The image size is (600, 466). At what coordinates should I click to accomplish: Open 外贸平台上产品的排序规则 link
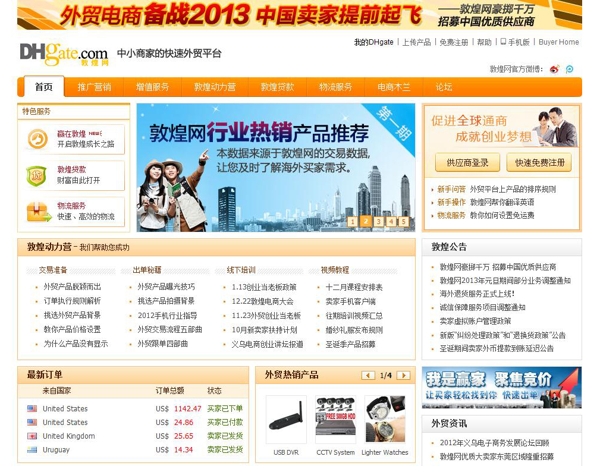513,189
